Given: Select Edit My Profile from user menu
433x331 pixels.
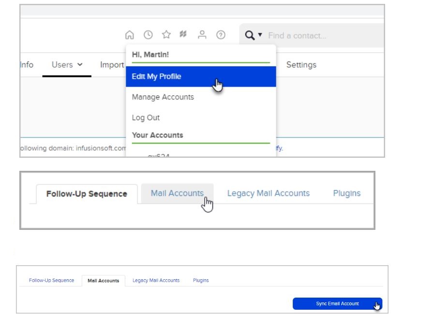Looking at the screenshot, I should click(x=201, y=76).
